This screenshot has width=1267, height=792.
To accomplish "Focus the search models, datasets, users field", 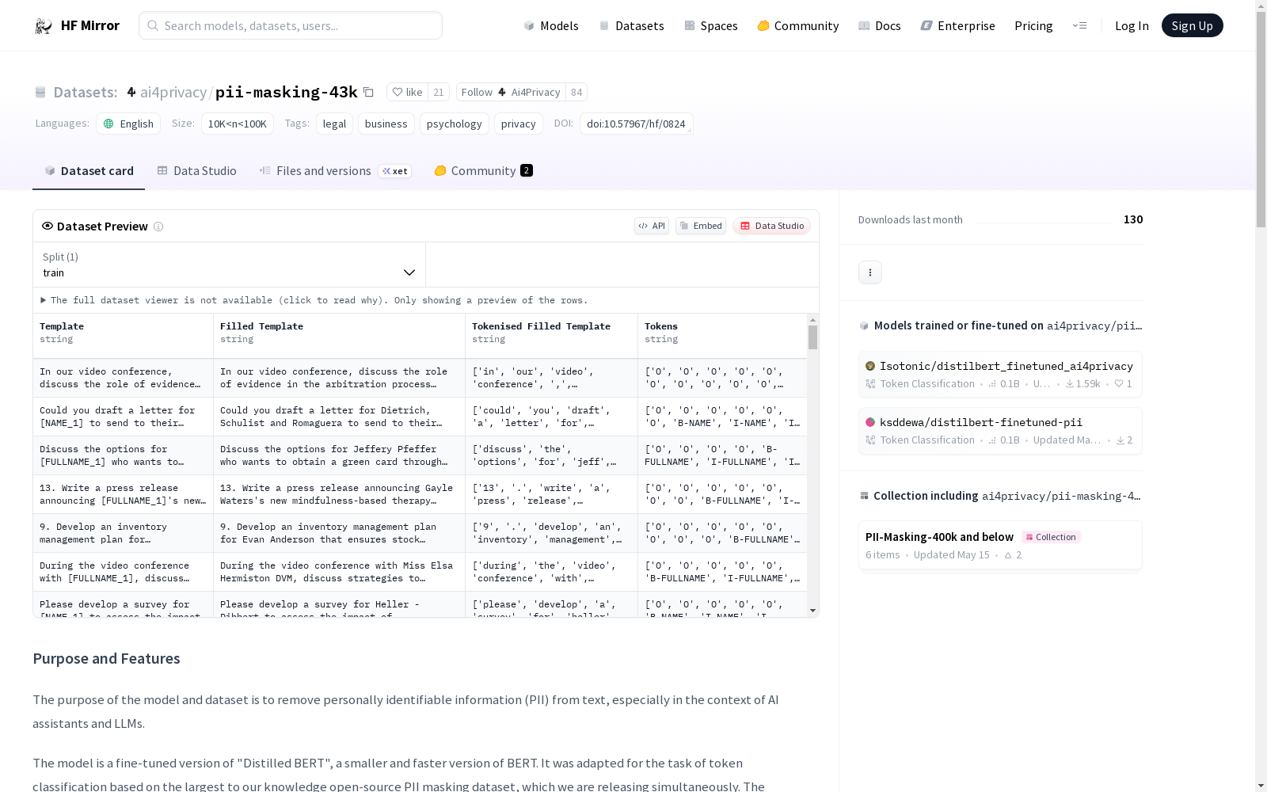I will (291, 25).
